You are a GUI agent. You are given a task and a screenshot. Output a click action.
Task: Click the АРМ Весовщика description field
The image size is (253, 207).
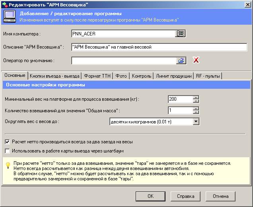[x=159, y=47]
